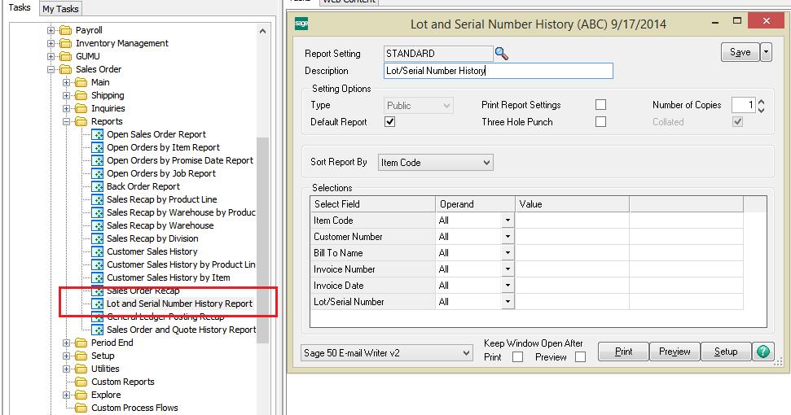Click the Utilities folder icon
The width and height of the screenshot is (791, 415).
[x=81, y=369]
